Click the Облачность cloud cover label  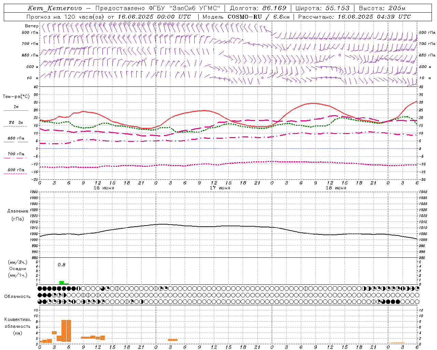click(17, 296)
